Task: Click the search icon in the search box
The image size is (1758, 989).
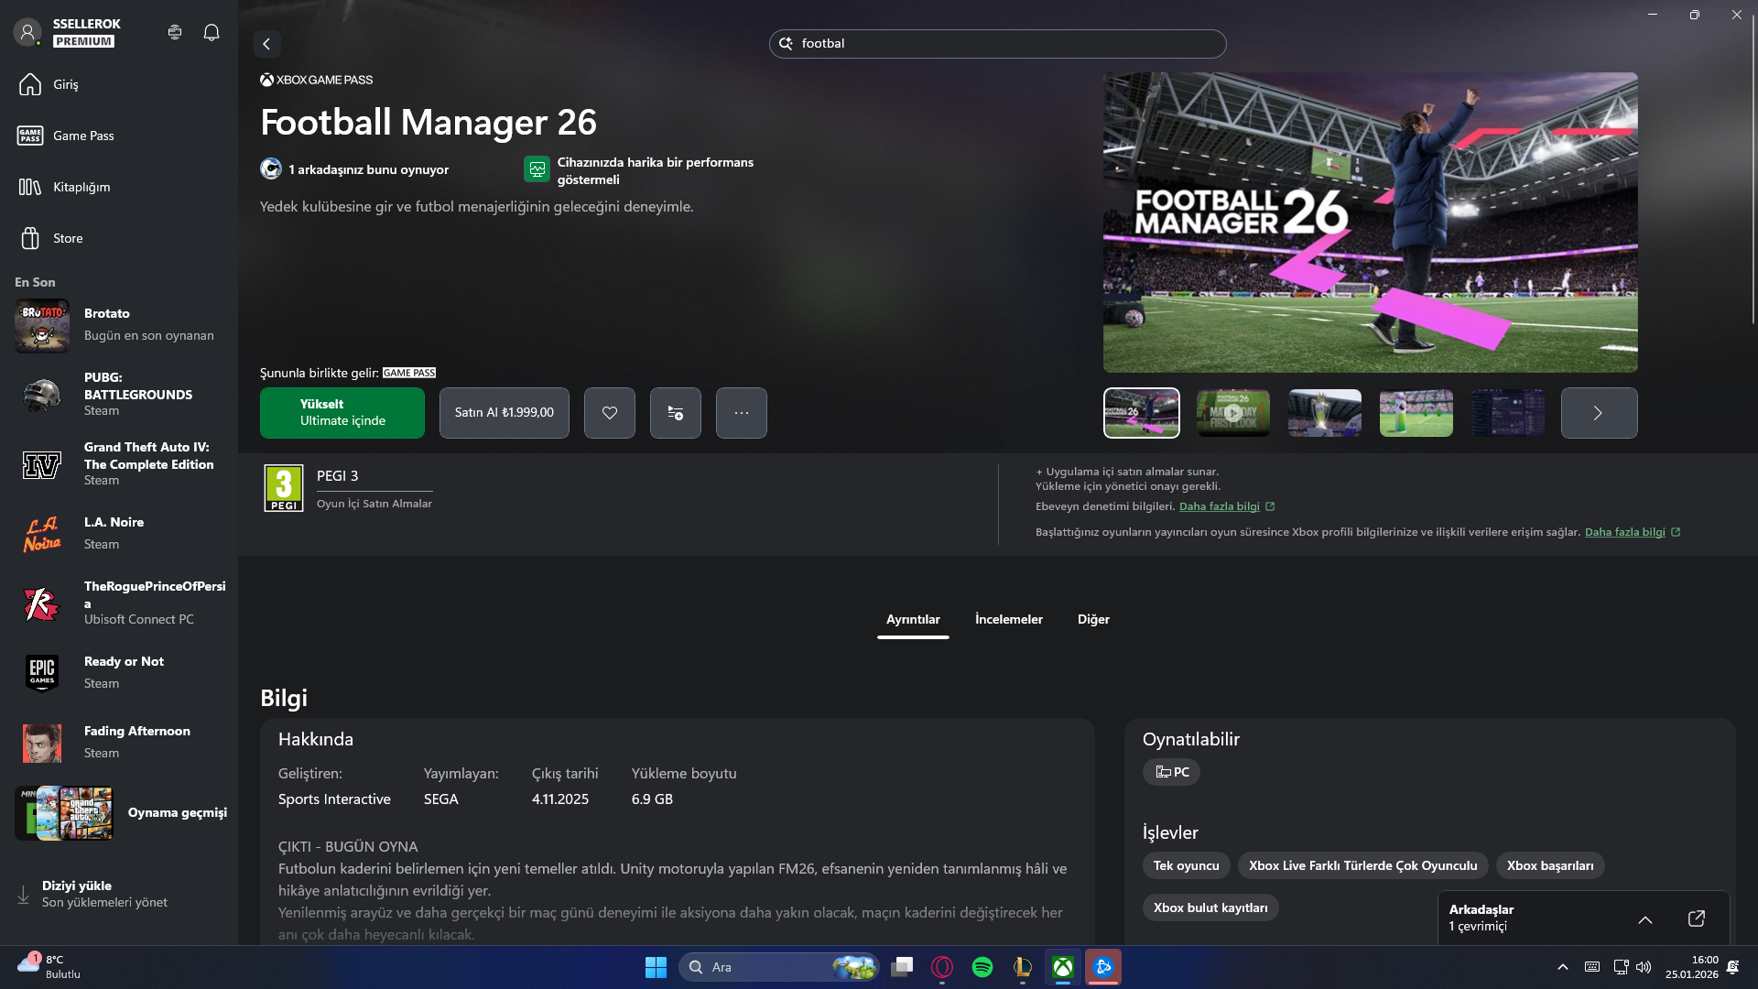Action: click(x=786, y=43)
